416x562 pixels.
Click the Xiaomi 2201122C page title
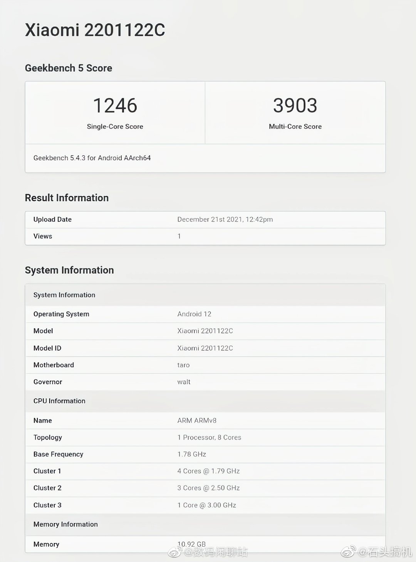tap(95, 30)
